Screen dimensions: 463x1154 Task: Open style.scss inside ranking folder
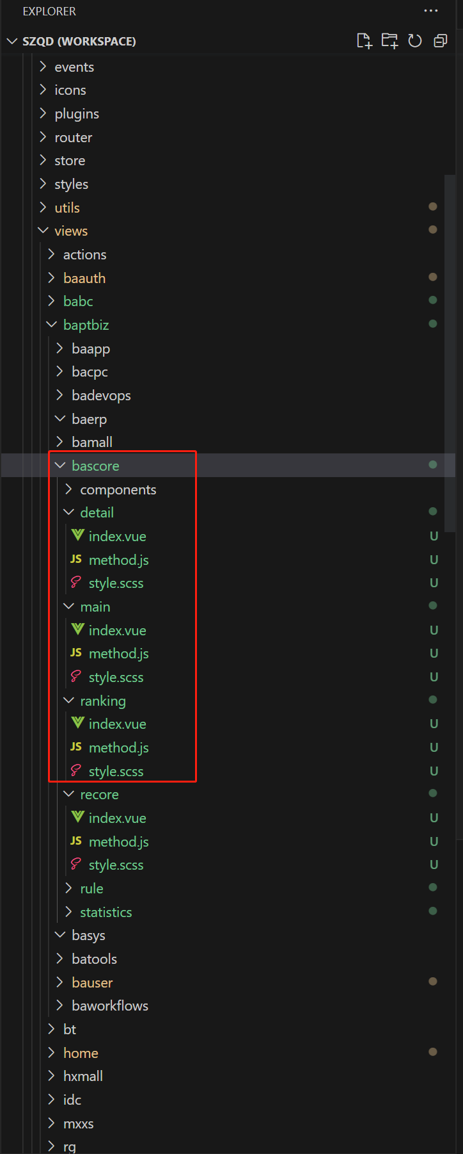(116, 771)
